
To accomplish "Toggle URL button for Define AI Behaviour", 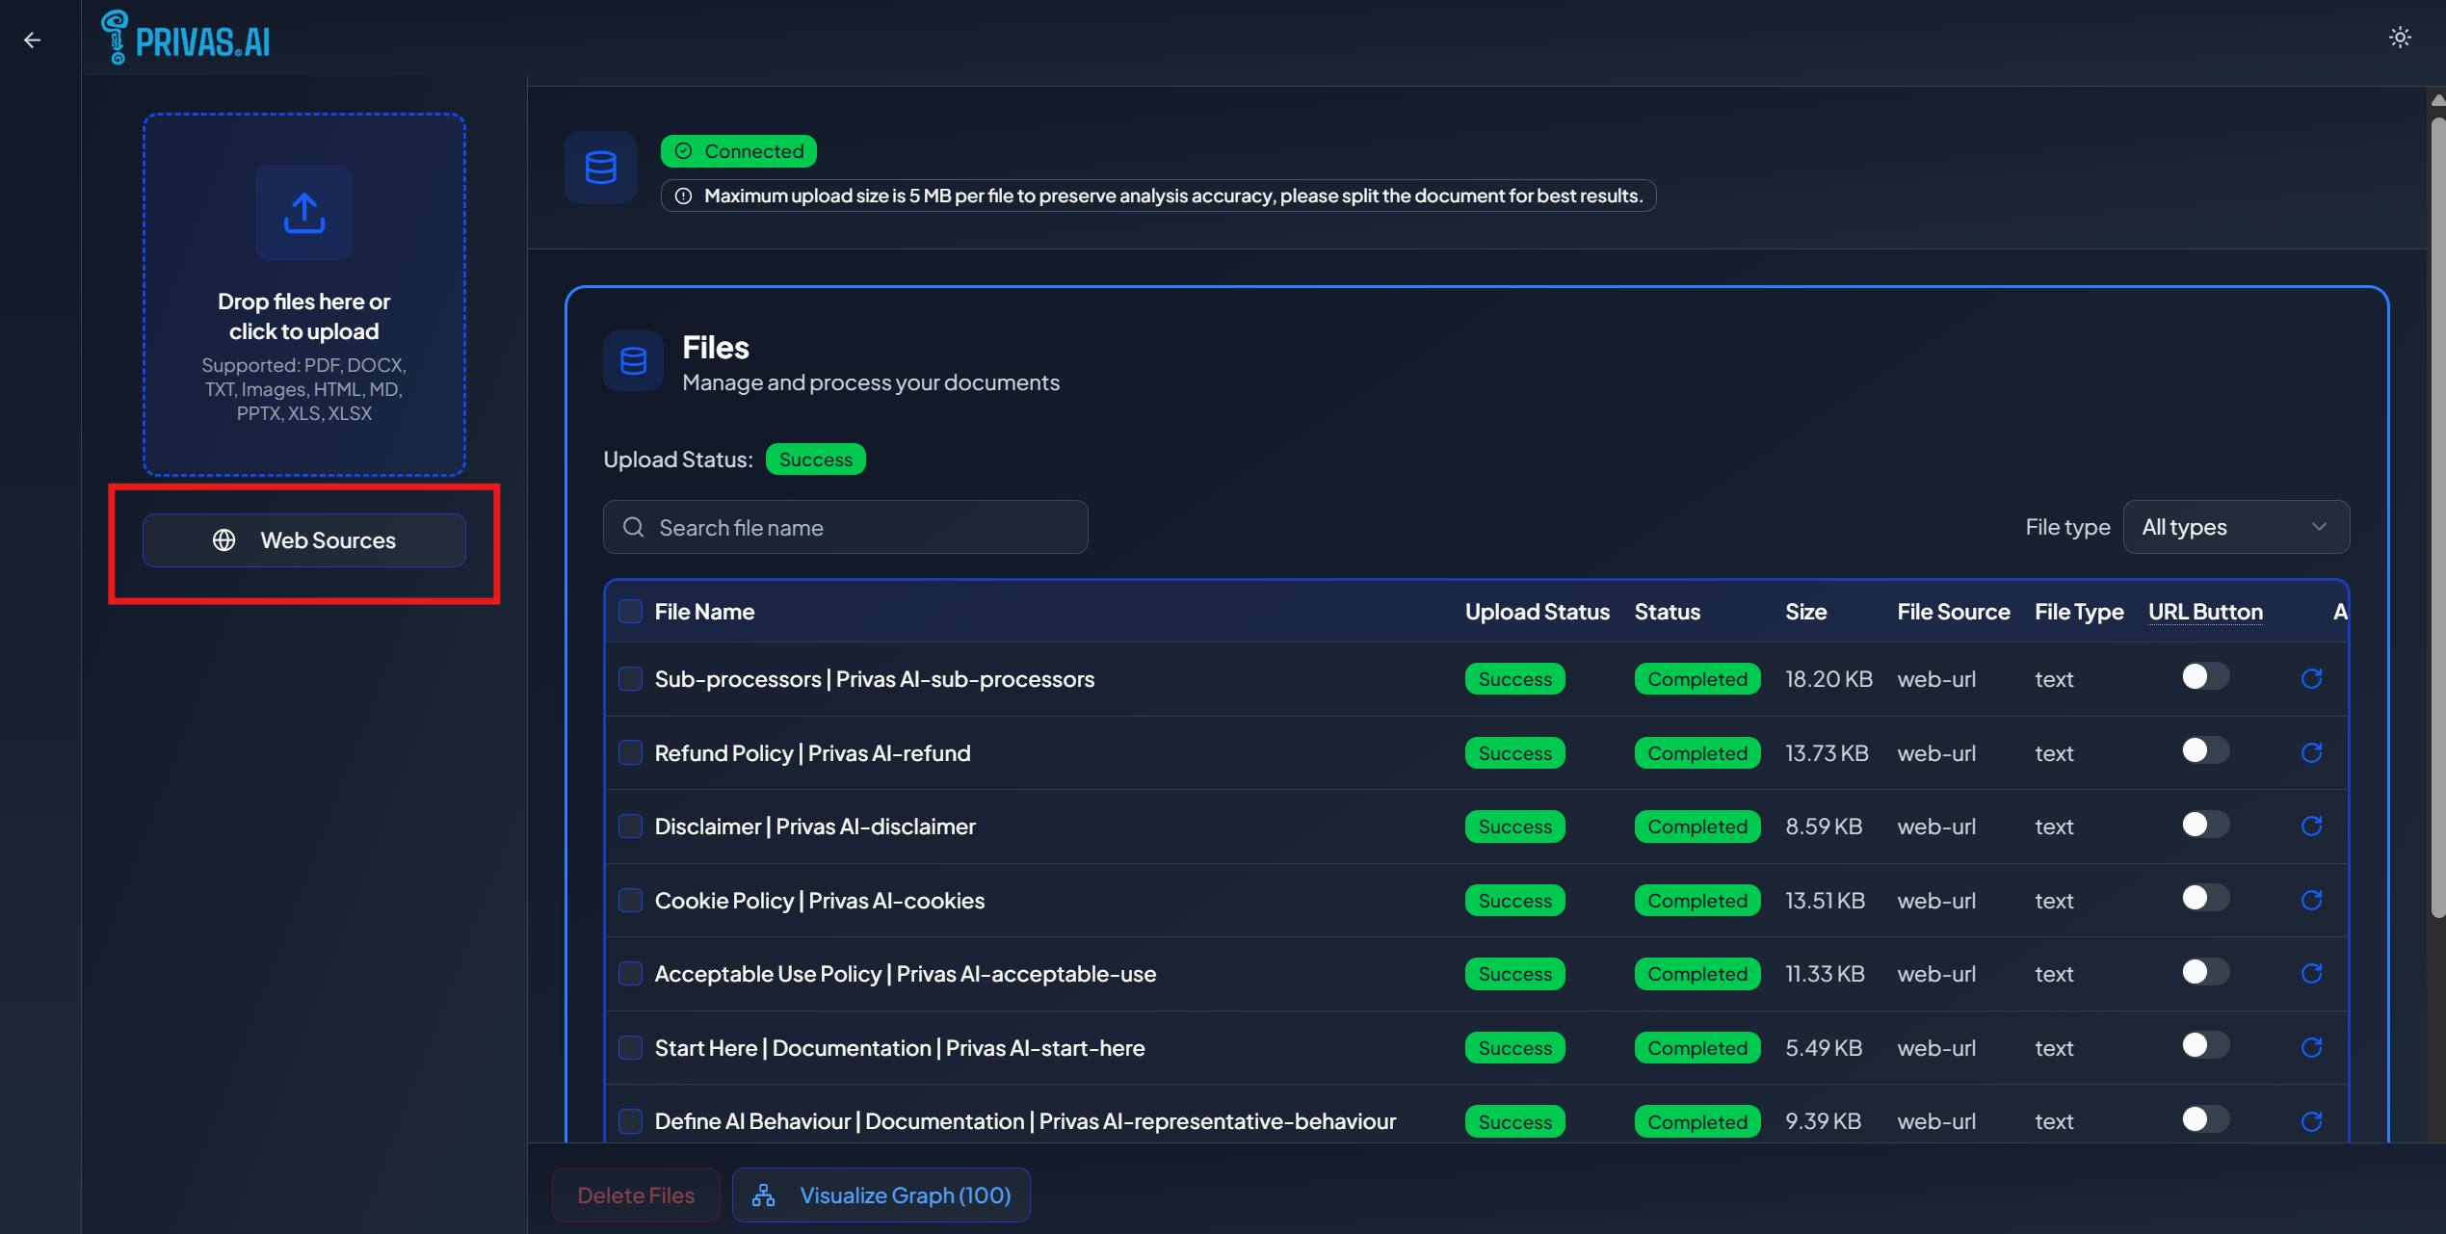I will tap(2205, 1119).
